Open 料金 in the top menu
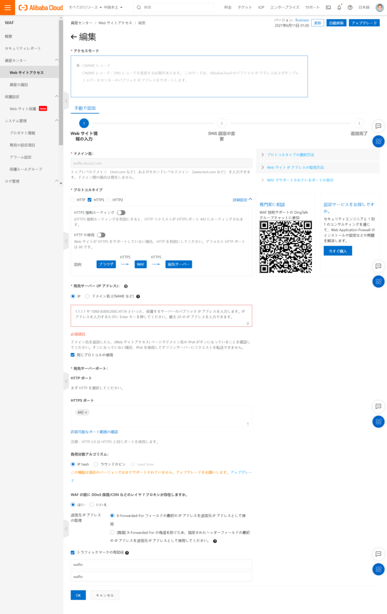 [228, 8]
